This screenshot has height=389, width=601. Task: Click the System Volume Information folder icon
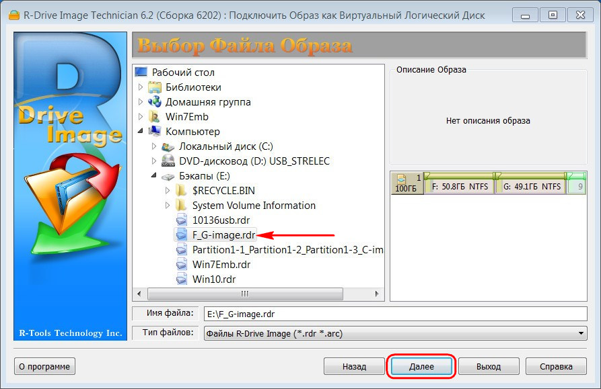tap(181, 206)
